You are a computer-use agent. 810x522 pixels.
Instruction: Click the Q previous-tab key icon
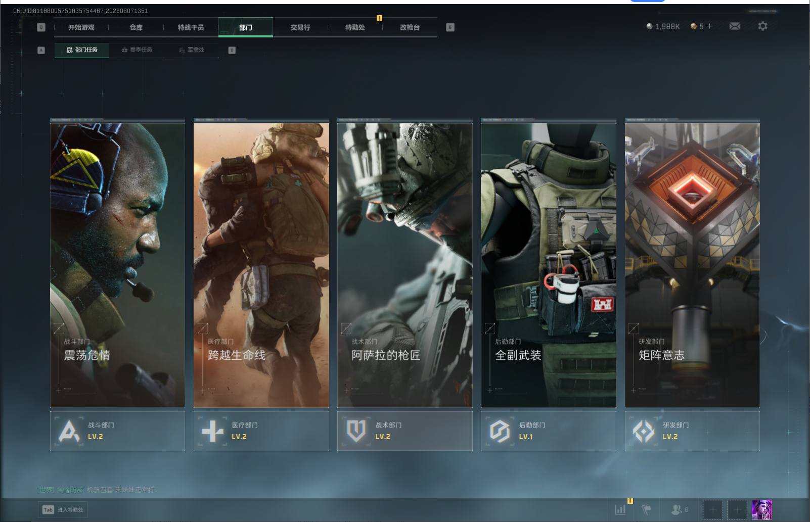coord(41,27)
